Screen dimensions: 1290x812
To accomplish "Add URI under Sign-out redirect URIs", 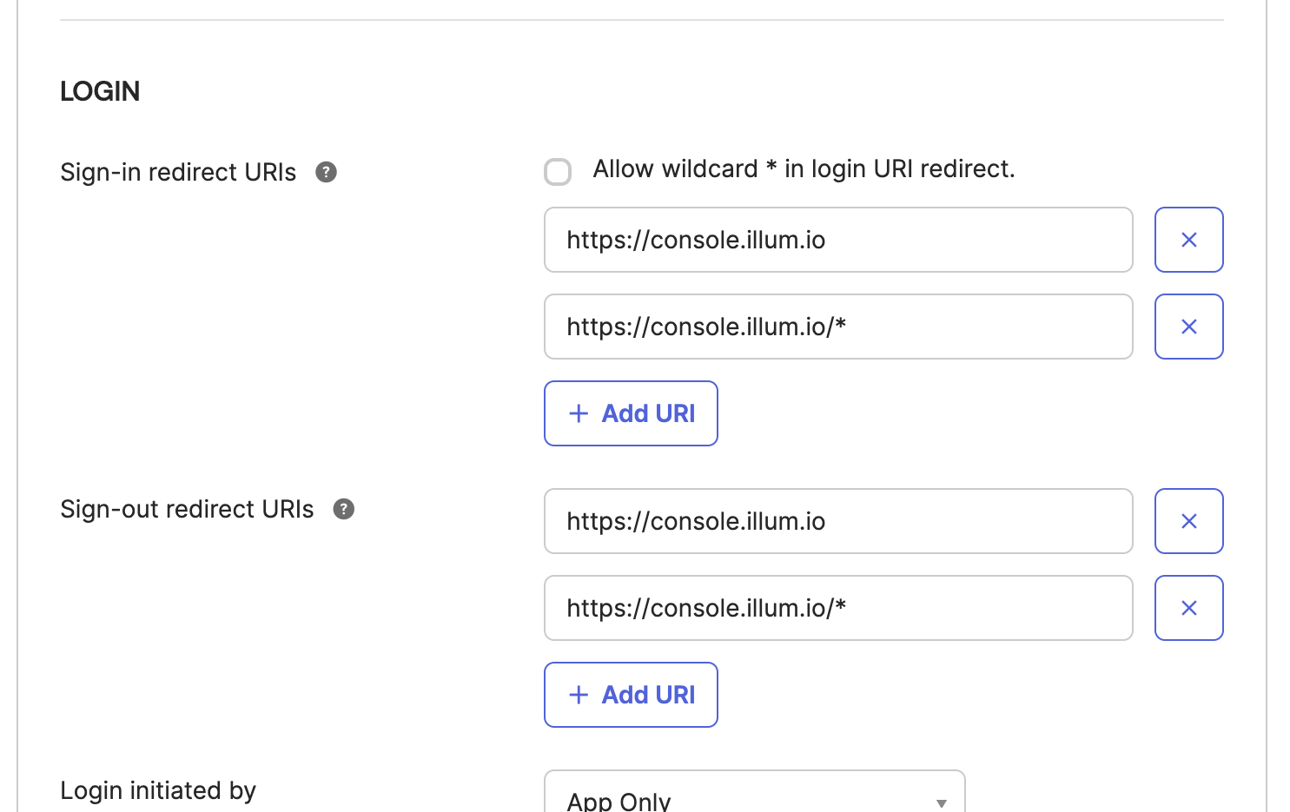I will pyautogui.click(x=631, y=695).
